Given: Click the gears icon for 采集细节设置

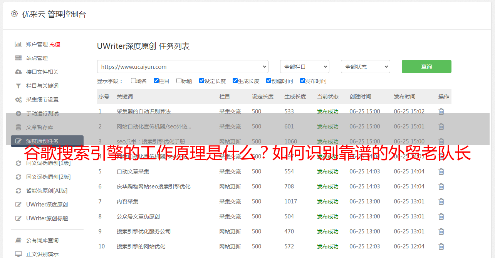Looking at the screenshot, I should [18, 100].
